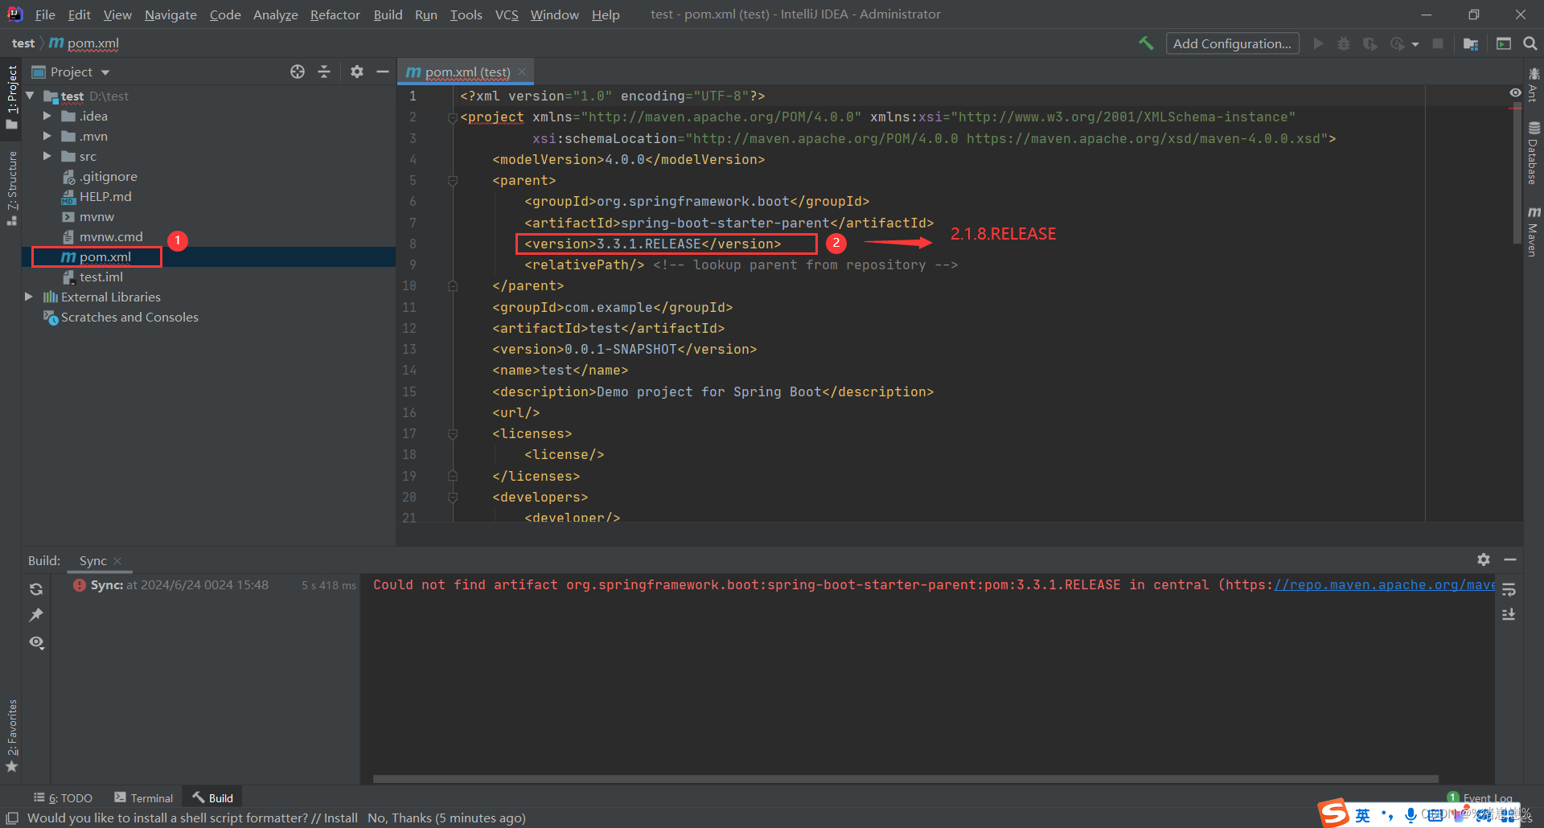Open the Refactor menu

click(335, 14)
